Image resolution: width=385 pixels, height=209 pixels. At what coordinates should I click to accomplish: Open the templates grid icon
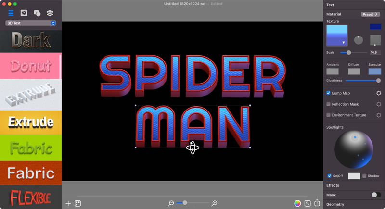[78, 203]
